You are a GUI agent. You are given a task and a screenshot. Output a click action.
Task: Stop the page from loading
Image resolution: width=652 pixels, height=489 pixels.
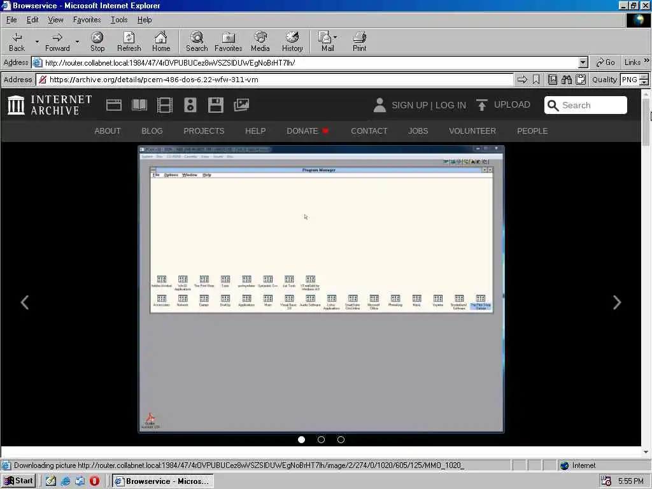click(x=97, y=41)
